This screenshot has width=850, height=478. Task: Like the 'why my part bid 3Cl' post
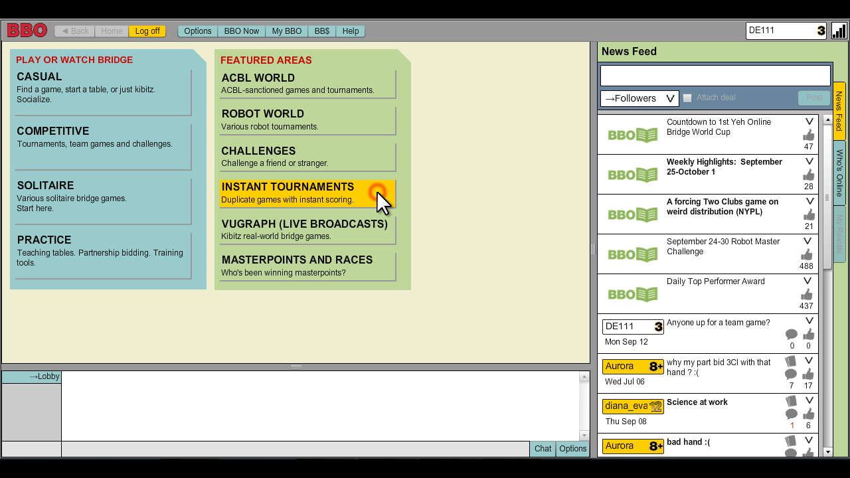click(x=808, y=374)
